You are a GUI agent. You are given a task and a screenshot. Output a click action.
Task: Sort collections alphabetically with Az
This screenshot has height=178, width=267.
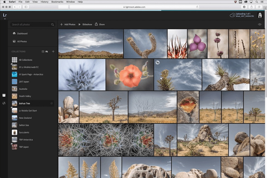pos(47,51)
